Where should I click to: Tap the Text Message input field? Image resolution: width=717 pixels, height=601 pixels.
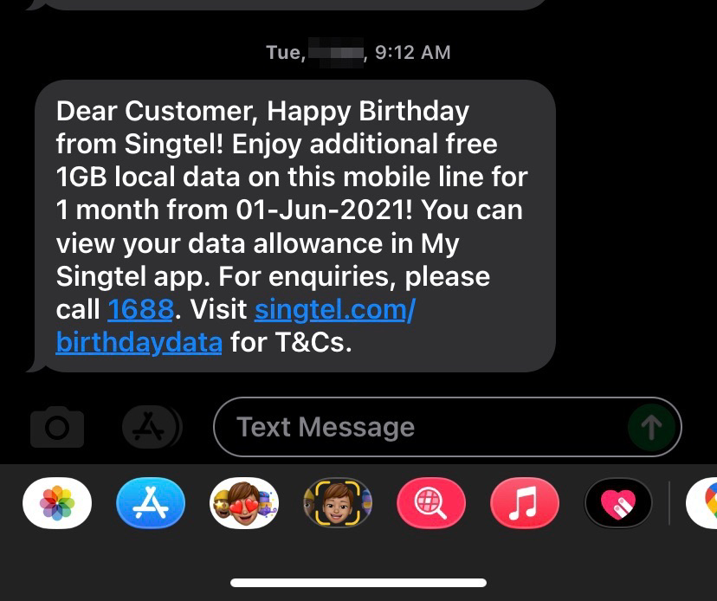[x=447, y=427]
